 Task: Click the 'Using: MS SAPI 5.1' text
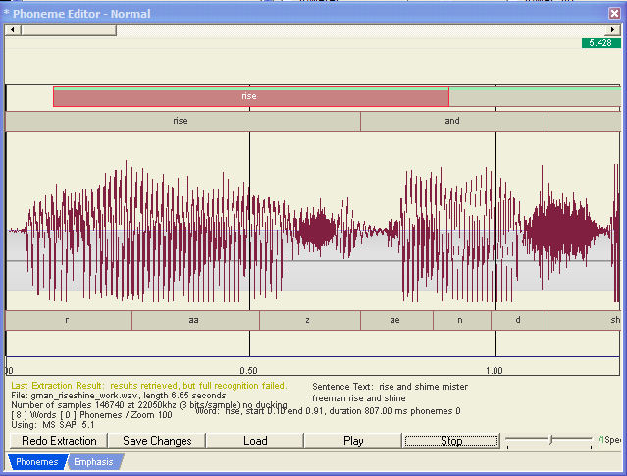[52, 425]
